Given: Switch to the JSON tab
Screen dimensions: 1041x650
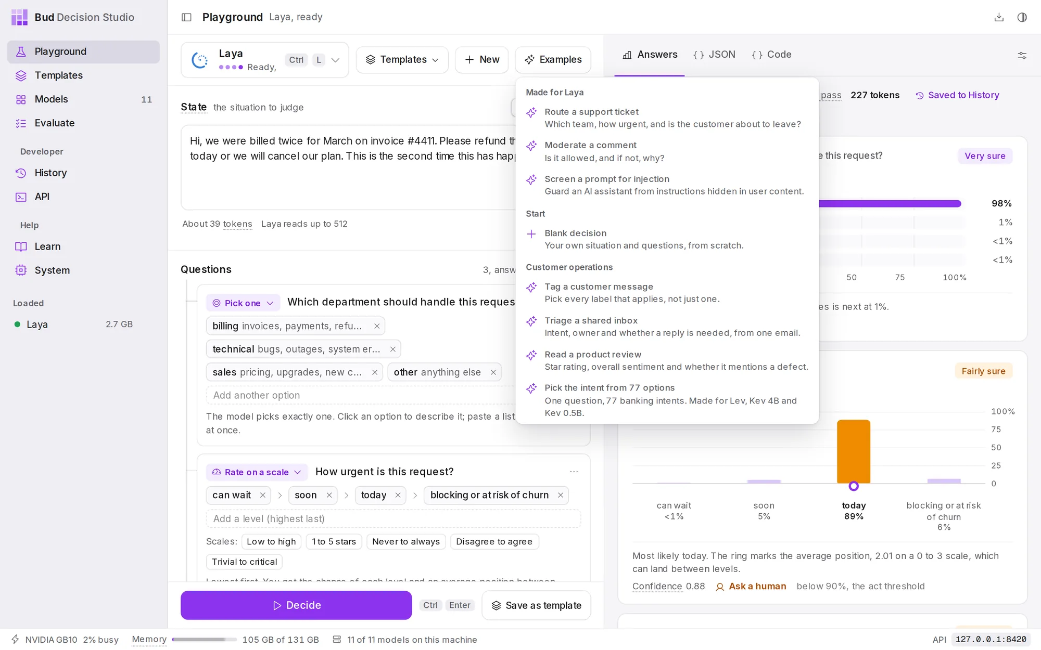Looking at the screenshot, I should point(714,55).
